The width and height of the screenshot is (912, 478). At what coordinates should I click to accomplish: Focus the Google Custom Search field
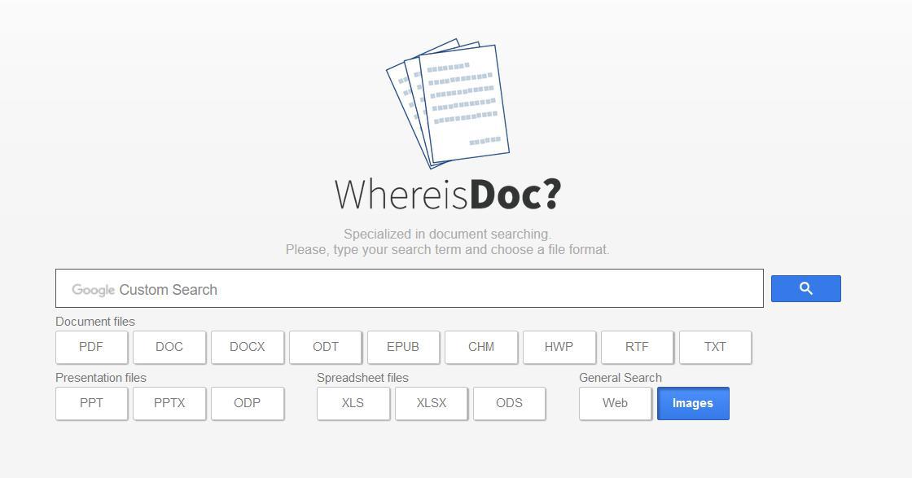pyautogui.click(x=410, y=288)
